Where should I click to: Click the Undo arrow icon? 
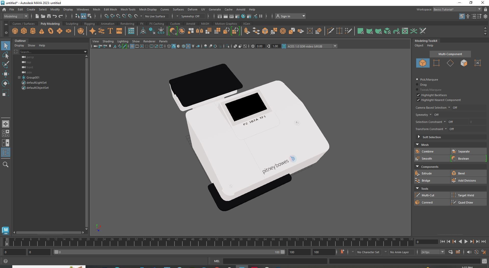[x=55, y=16]
